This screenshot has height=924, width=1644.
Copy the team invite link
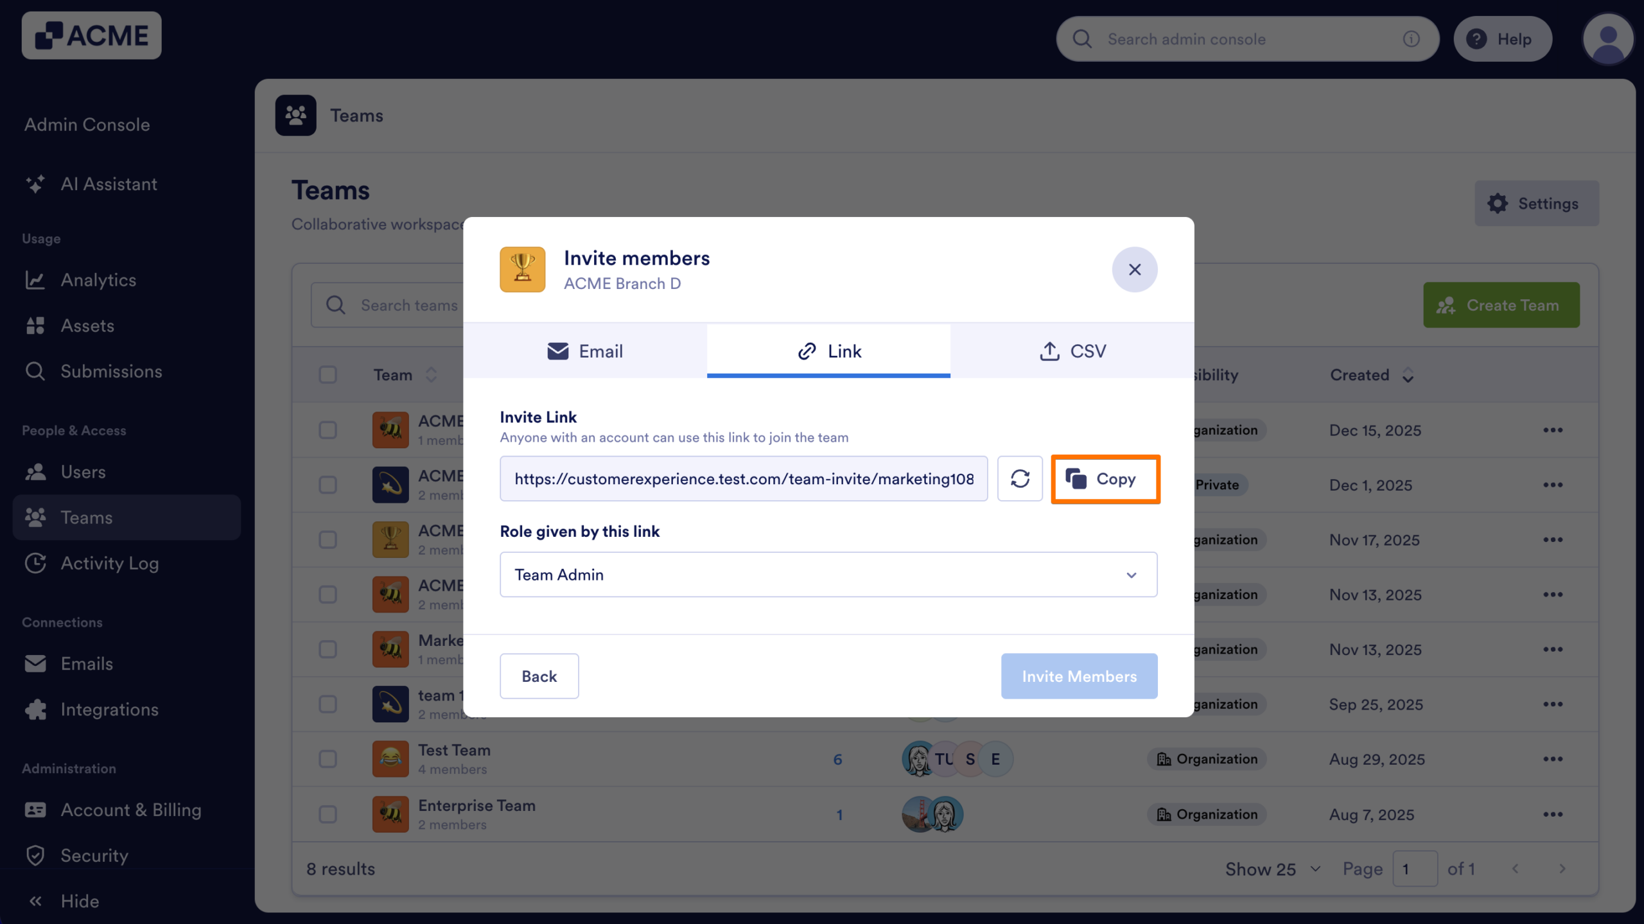(1105, 478)
